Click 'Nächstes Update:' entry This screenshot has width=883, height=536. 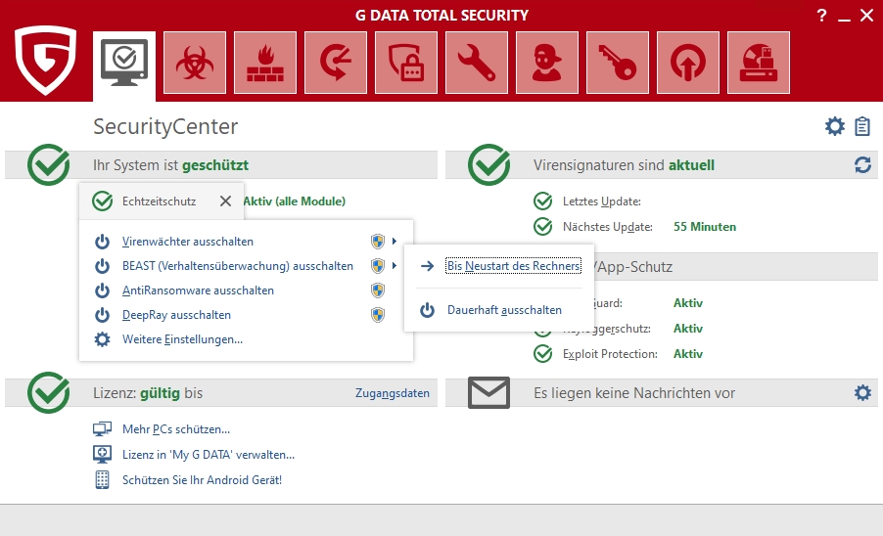[x=608, y=227]
